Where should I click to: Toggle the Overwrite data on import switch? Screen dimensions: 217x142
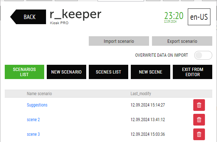click(203, 55)
